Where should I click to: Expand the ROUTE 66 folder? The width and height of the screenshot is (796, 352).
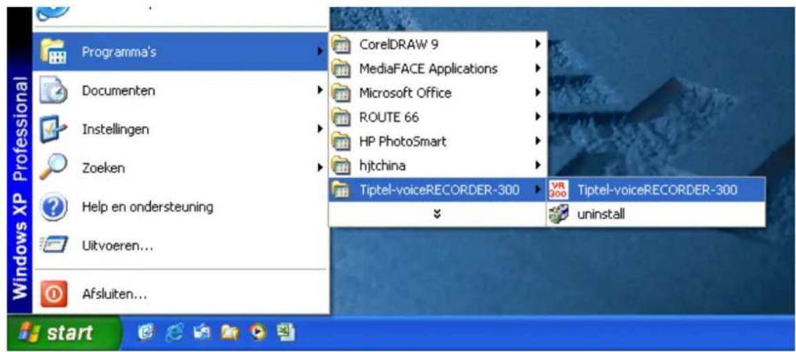coord(438,117)
